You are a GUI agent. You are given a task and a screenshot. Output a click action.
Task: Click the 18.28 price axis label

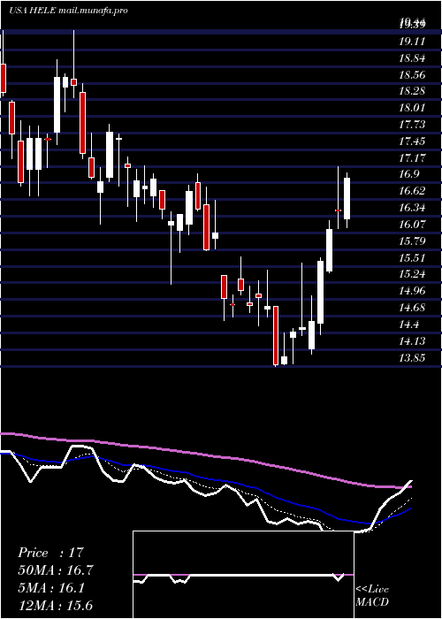pyautogui.click(x=412, y=91)
